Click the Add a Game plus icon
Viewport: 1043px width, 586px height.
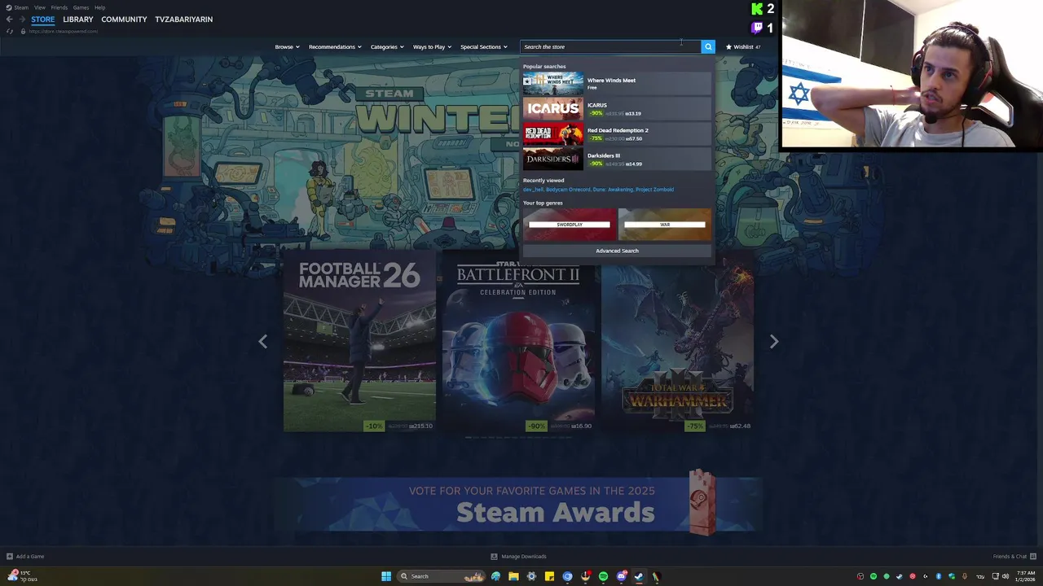click(x=10, y=557)
